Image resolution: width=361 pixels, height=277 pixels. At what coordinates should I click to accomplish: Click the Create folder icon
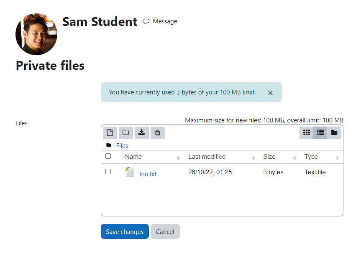pos(126,132)
